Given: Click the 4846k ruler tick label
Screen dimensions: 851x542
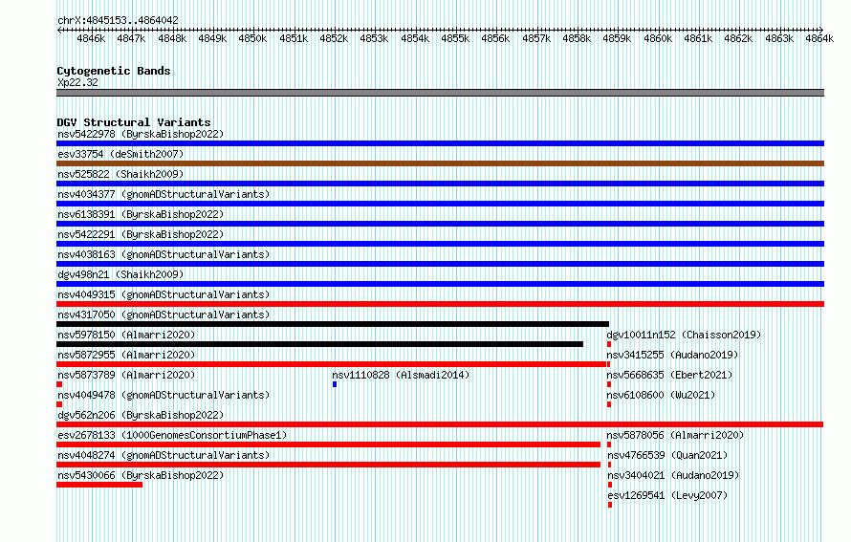Looking at the screenshot, I should click(x=91, y=38).
